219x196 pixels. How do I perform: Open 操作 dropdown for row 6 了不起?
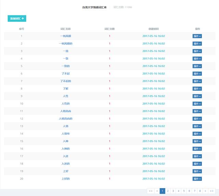pos(197,74)
